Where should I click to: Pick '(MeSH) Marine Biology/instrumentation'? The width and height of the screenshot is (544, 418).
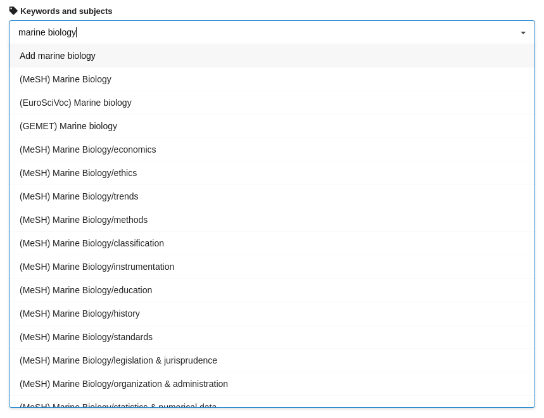[x=272, y=267]
